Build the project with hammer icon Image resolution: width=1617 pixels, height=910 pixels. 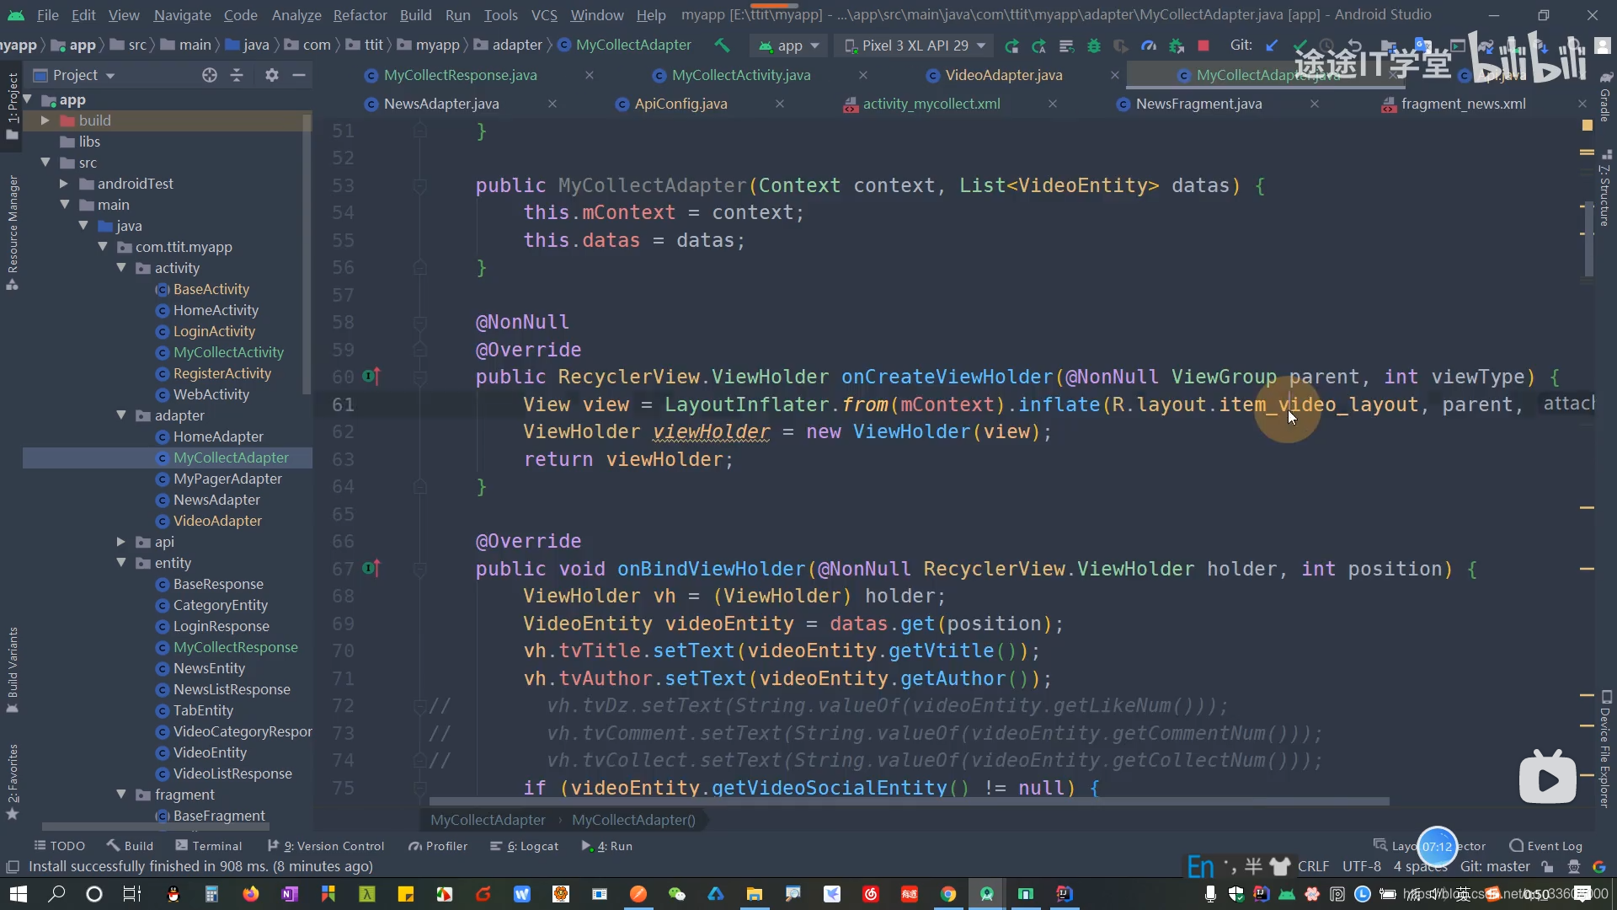[722, 45]
